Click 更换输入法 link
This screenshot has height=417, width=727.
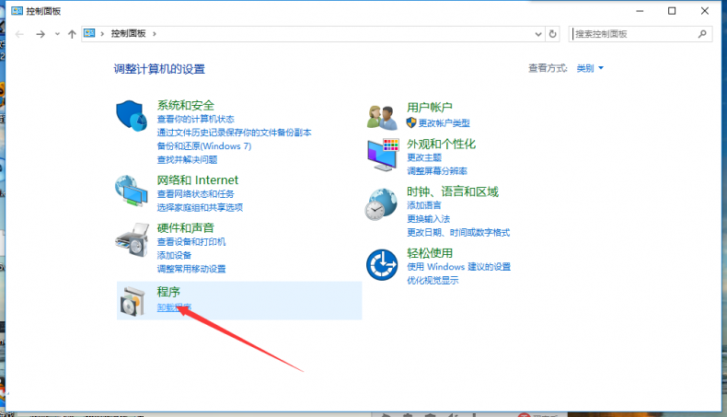(x=429, y=219)
